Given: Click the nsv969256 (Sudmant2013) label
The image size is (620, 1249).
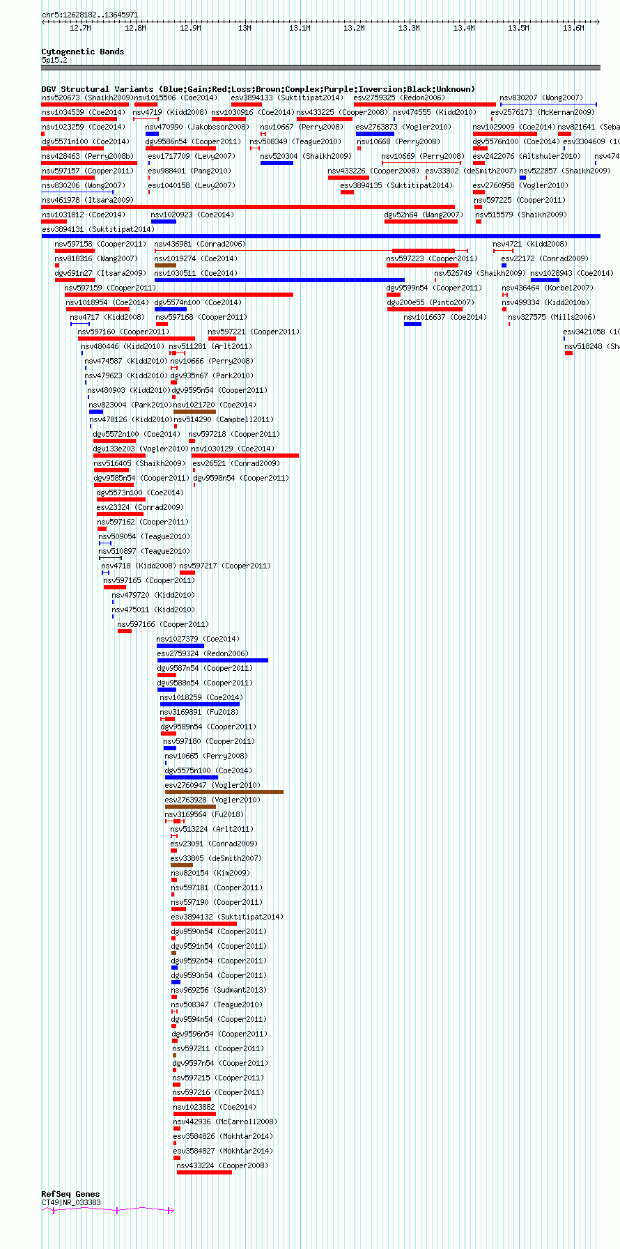Looking at the screenshot, I should tap(219, 990).
